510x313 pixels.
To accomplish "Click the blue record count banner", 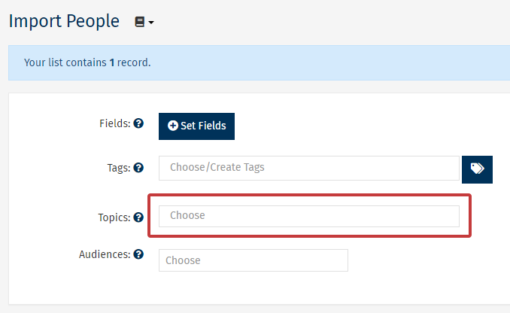I will (301, 62).
